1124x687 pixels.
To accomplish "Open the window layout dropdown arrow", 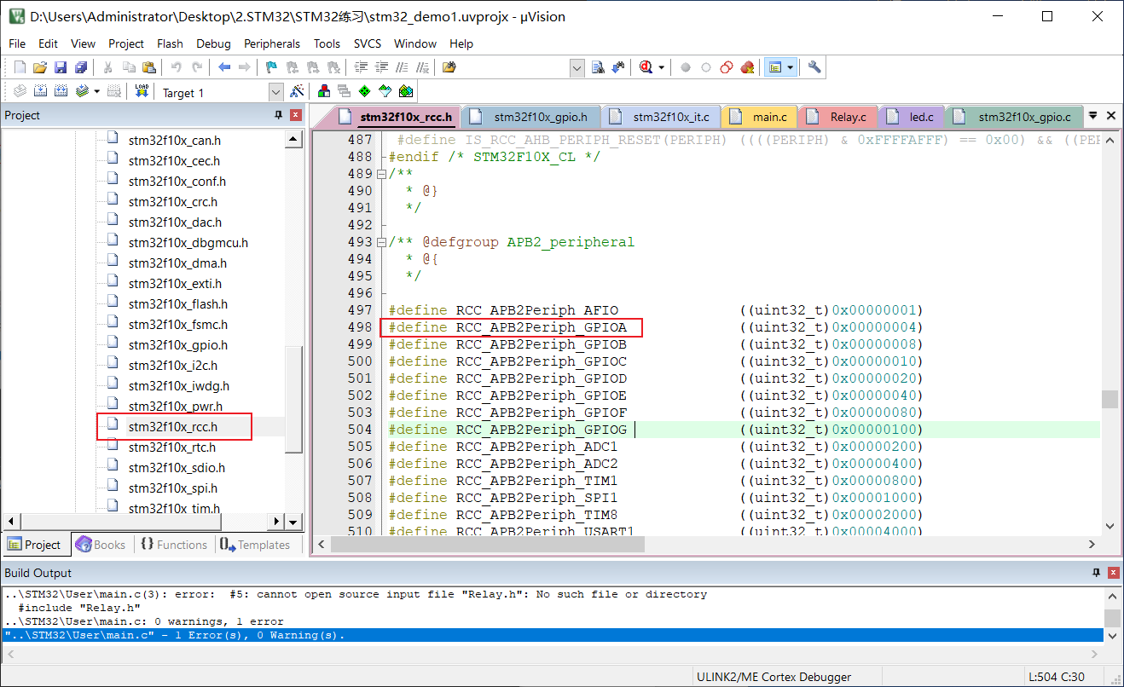I will point(791,67).
